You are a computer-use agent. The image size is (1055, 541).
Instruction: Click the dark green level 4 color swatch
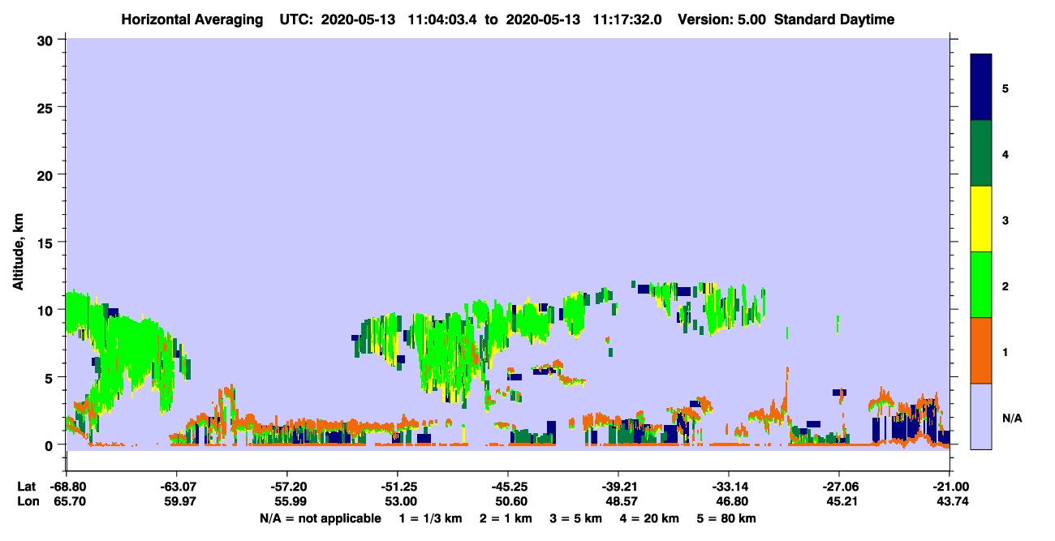(x=981, y=153)
